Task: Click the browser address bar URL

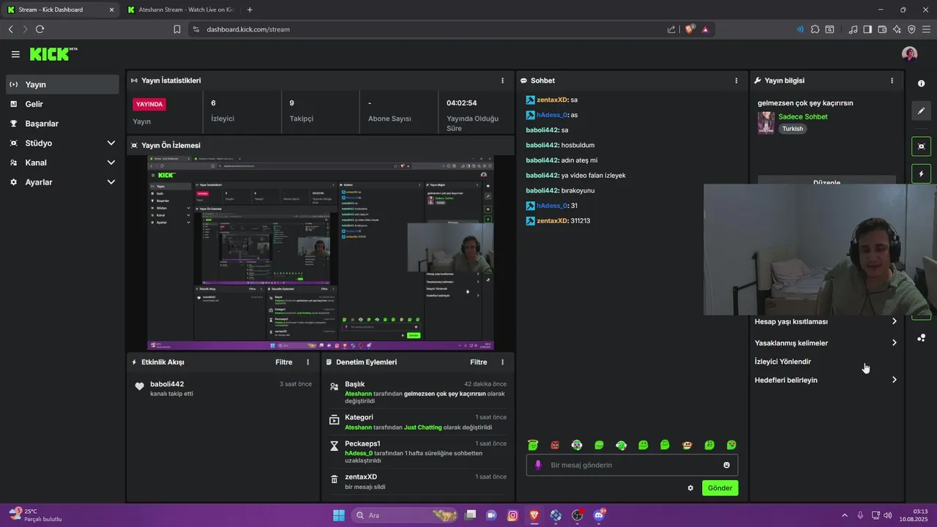Action: point(248,29)
